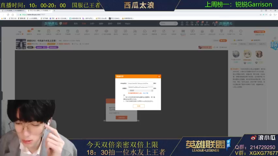This screenshot has height=156, width=278.
Task: Click the orange follow button with heart
Action: (223, 41)
